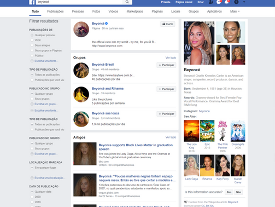Image resolution: width=275 pixels, height=207 pixels.
Task: Click Escolha uma localização link
Action: (50, 178)
